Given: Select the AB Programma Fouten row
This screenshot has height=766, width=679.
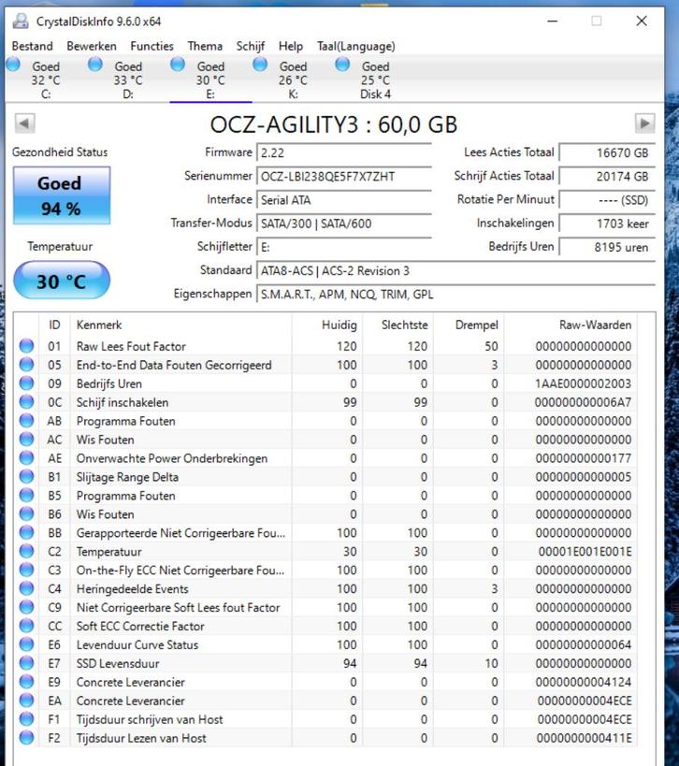Looking at the screenshot, I should 325,421.
